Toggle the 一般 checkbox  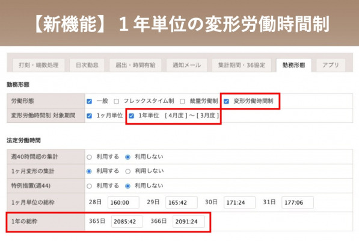[x=89, y=101]
